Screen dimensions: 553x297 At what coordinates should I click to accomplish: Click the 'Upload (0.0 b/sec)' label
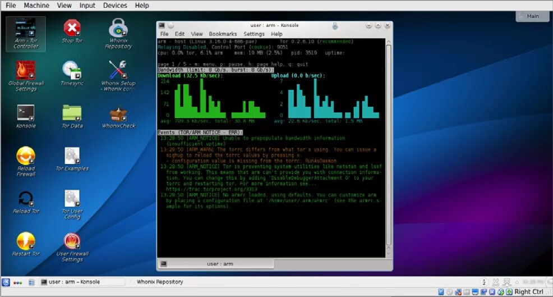(298, 76)
